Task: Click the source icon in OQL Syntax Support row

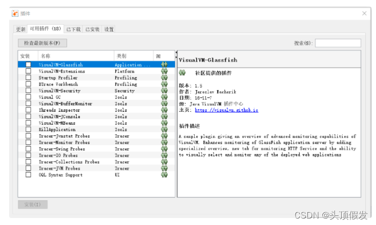Action: click(164, 175)
